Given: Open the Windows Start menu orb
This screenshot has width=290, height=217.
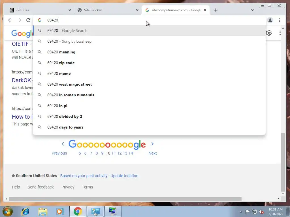Looking at the screenshot, I should (x=8, y=211).
